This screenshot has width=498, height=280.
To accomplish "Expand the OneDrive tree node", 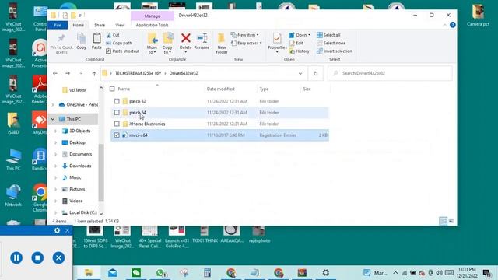I will (53, 104).
